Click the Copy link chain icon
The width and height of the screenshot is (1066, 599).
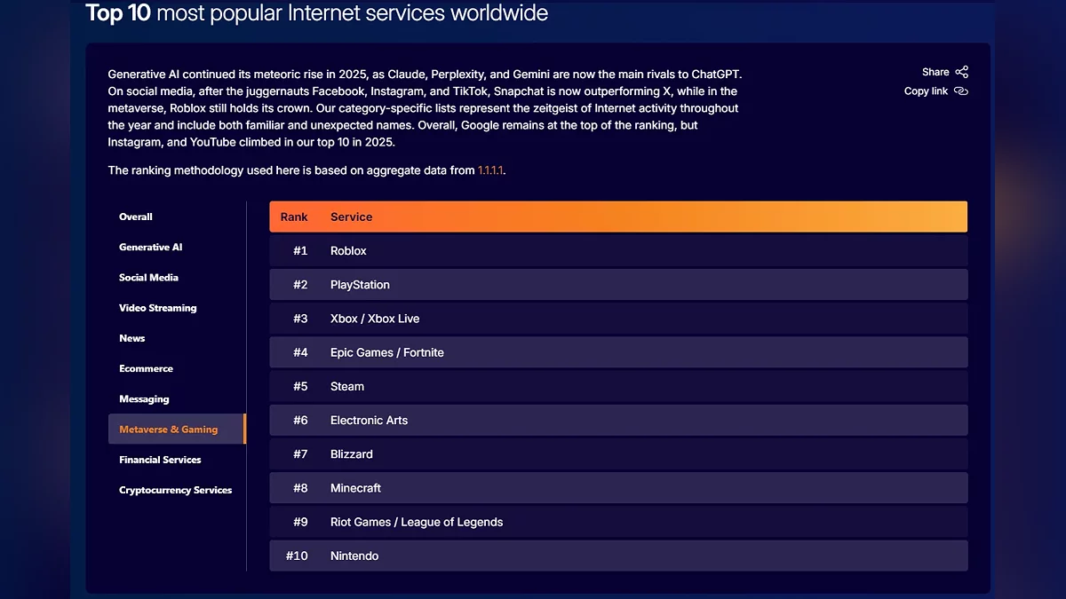coord(960,91)
